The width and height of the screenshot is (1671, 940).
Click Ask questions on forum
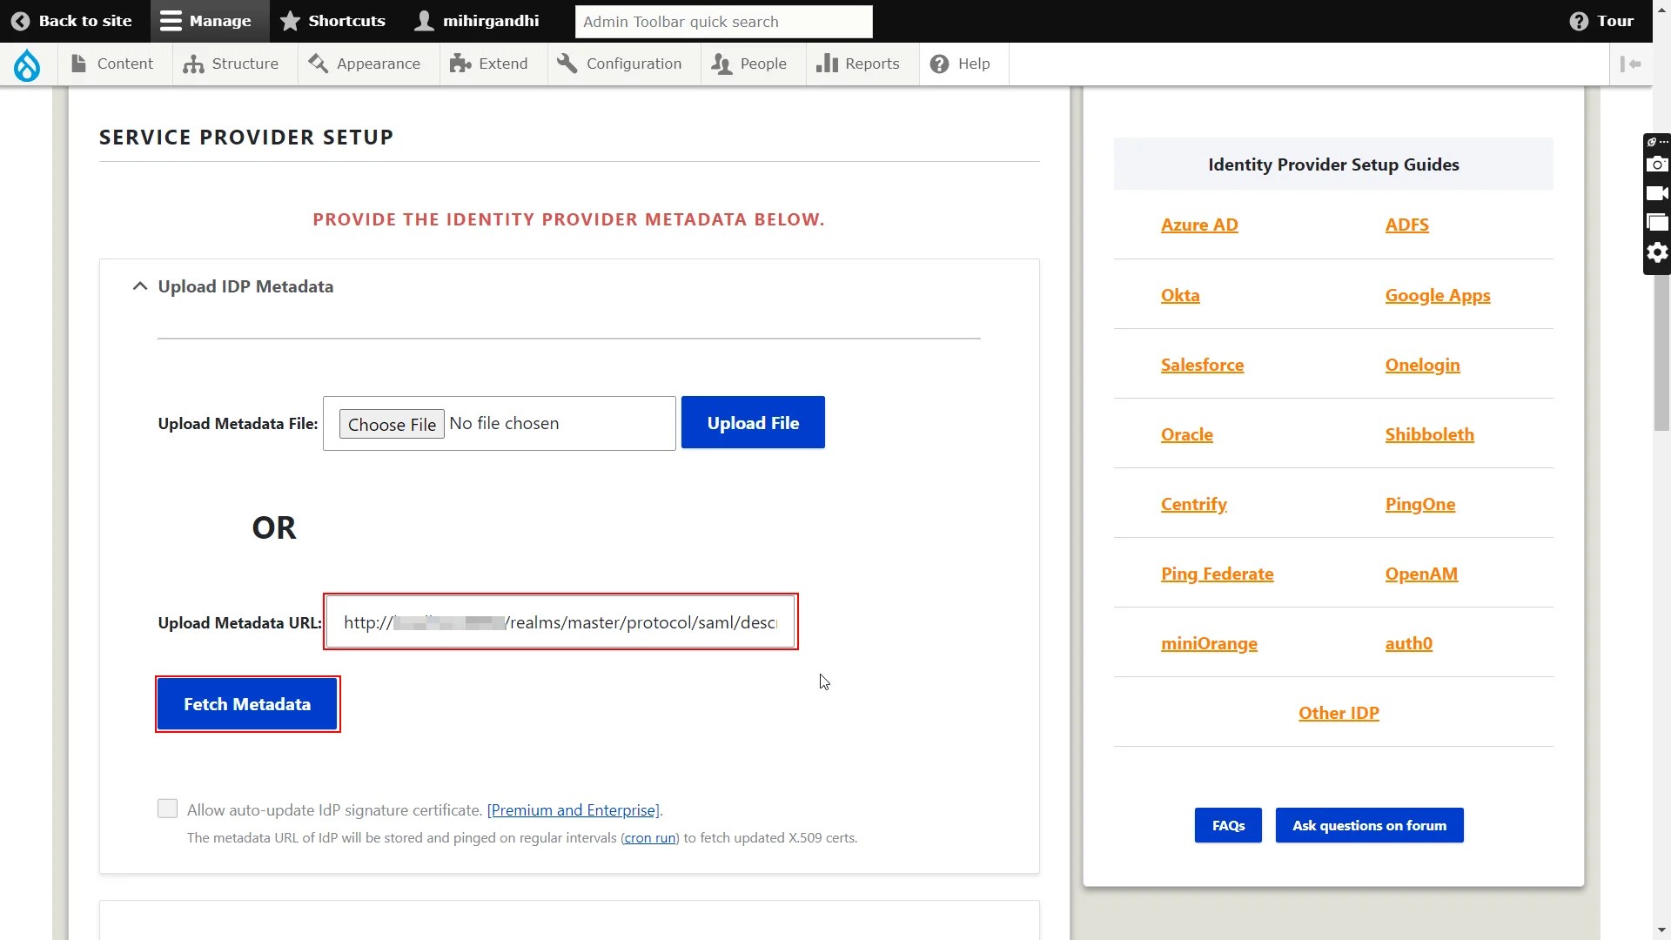1368,825
